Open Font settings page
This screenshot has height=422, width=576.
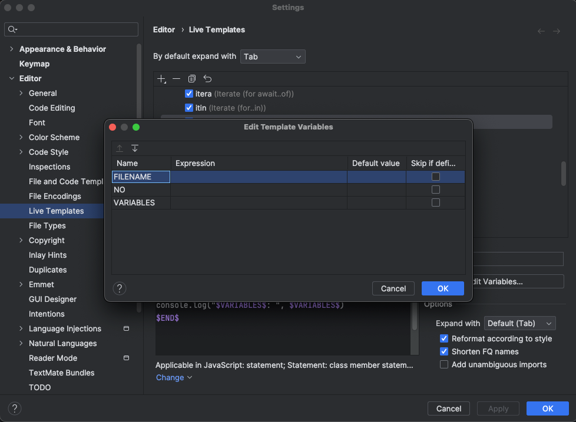[37, 122]
